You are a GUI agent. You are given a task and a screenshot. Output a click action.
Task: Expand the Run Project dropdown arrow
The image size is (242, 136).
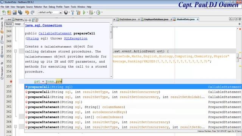click(x=87, y=12)
